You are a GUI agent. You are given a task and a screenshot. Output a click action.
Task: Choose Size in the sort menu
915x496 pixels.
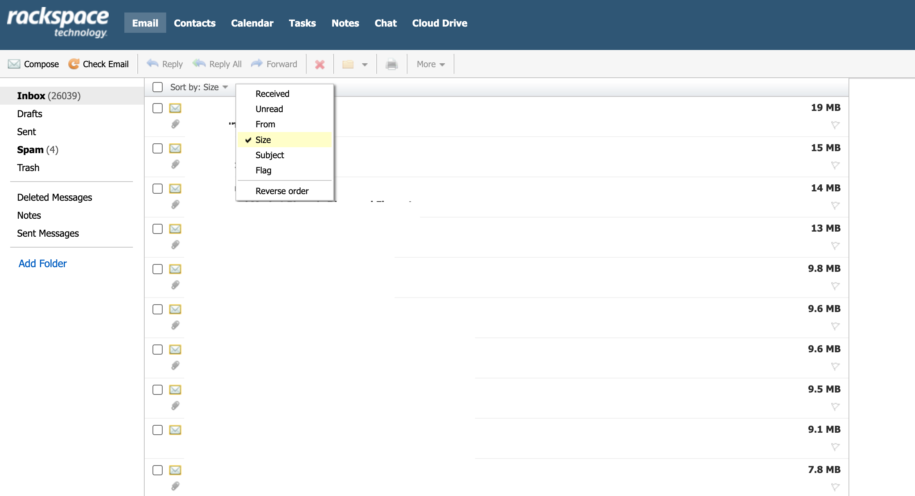[284, 140]
